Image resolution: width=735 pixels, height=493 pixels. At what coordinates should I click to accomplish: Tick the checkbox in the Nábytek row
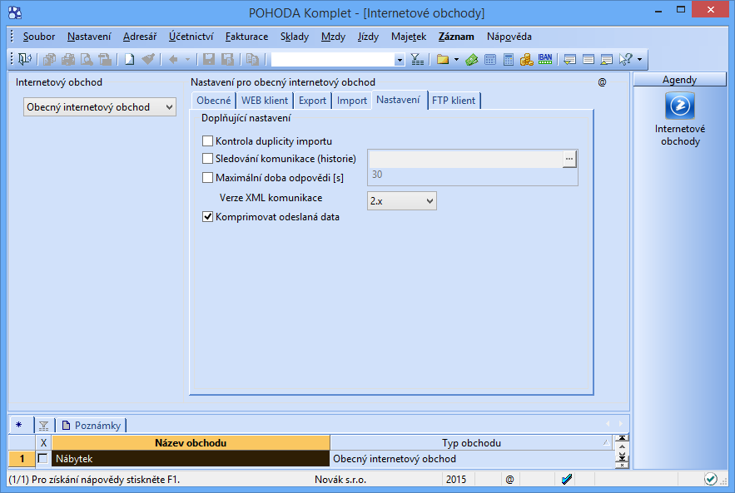pos(42,458)
